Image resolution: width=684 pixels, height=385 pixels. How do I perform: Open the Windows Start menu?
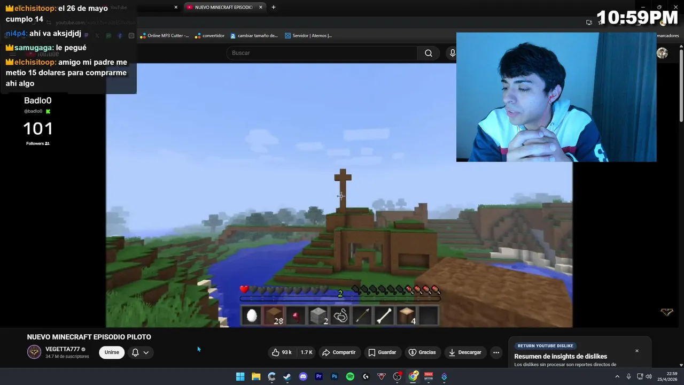coord(240,376)
